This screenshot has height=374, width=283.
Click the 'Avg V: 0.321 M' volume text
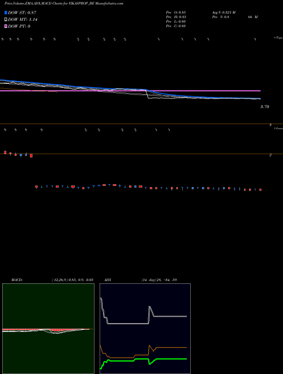(224, 12)
